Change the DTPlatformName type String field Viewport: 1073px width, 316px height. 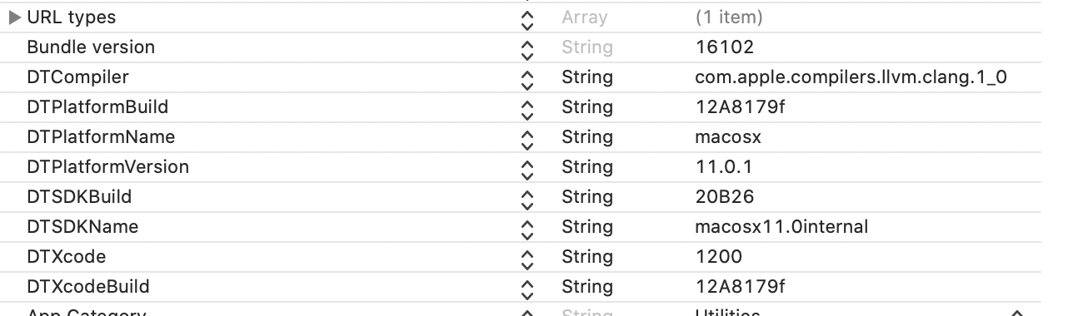pos(587,137)
